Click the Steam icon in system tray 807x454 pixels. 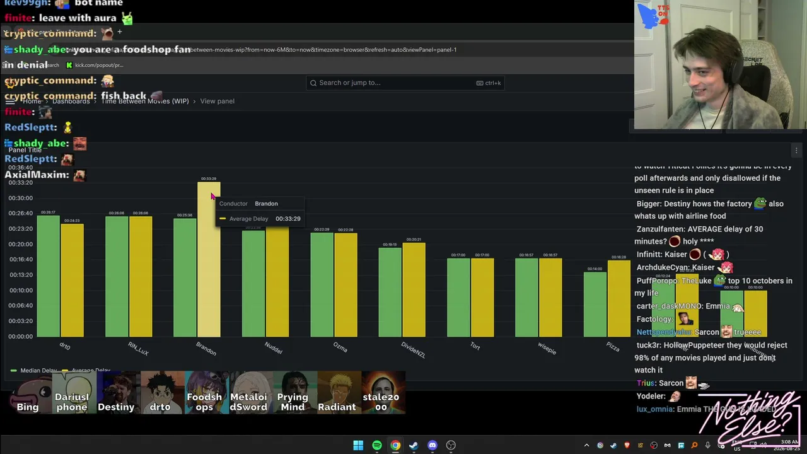pos(613,446)
